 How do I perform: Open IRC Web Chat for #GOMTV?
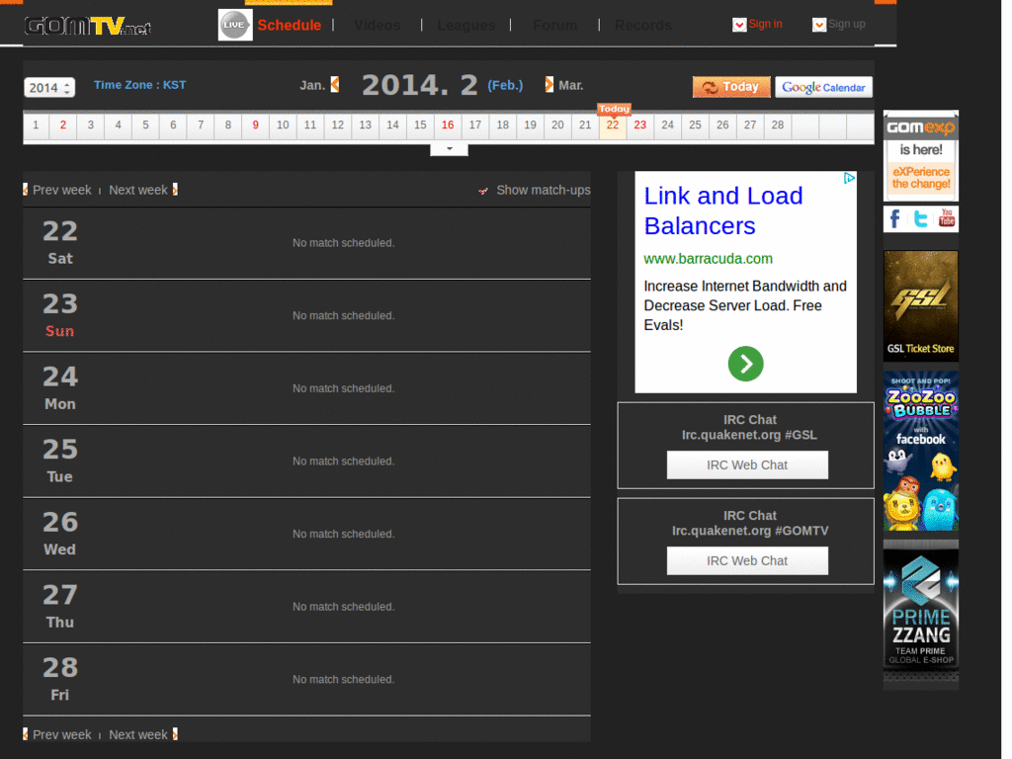[x=747, y=561]
